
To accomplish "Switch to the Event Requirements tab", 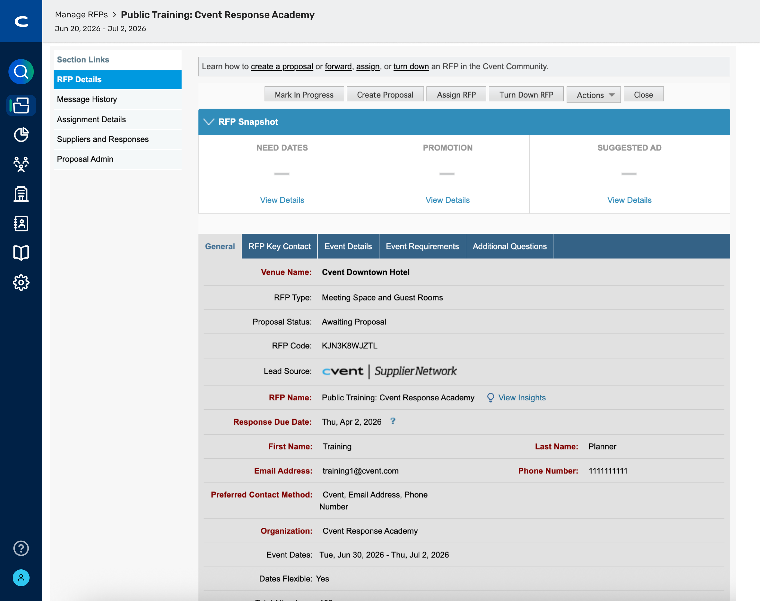I will 422,246.
